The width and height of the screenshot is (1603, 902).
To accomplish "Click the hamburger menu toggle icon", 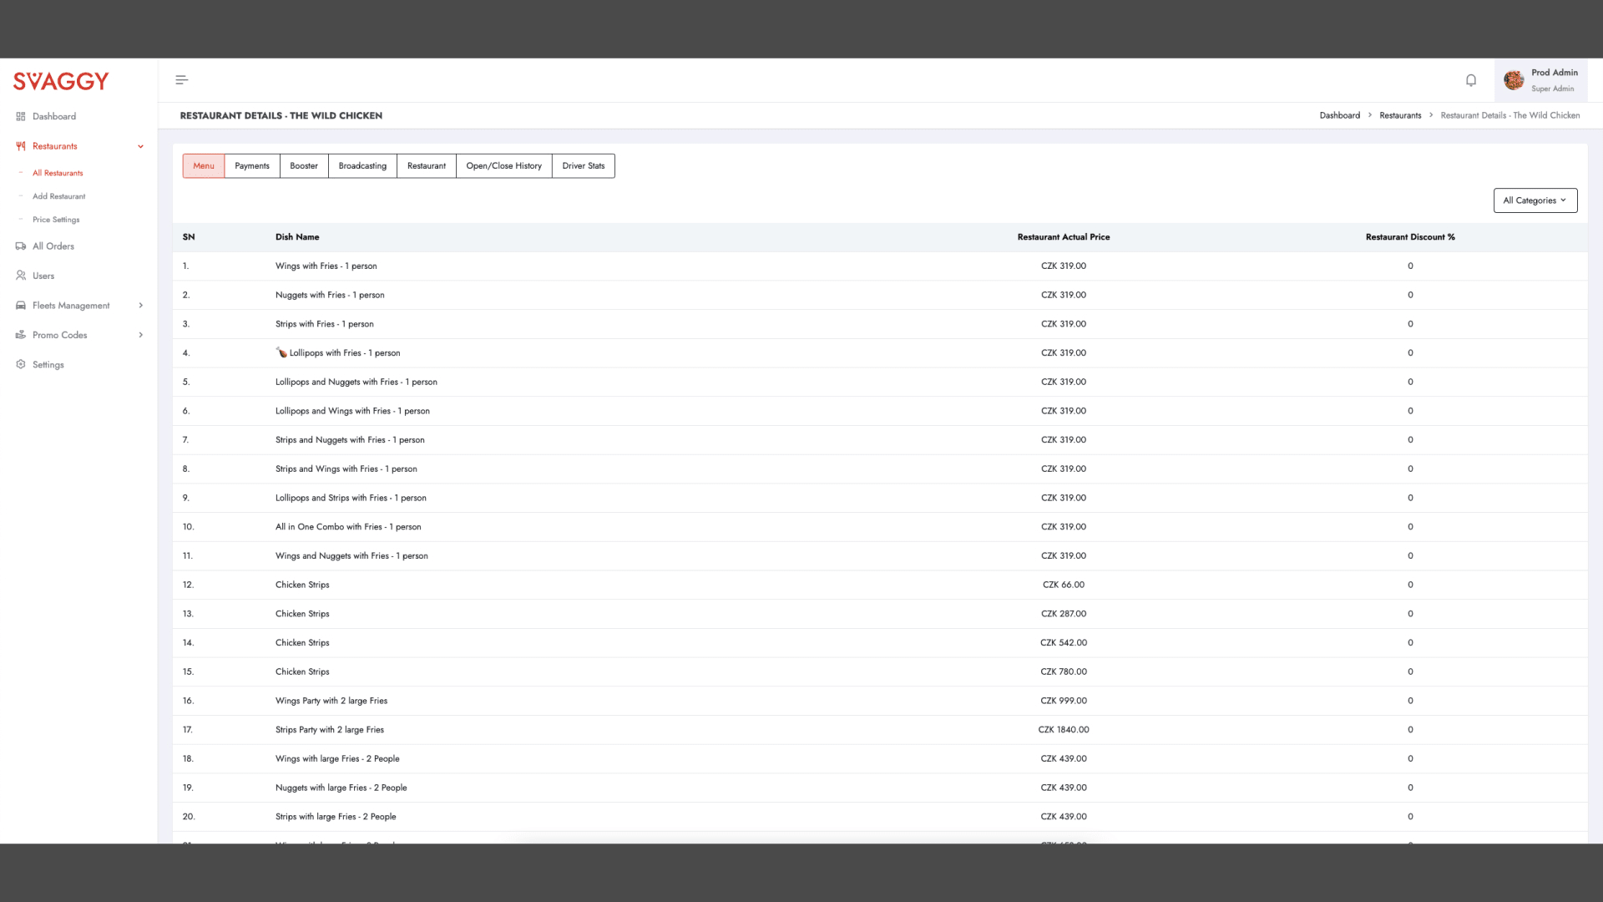I will (x=181, y=80).
